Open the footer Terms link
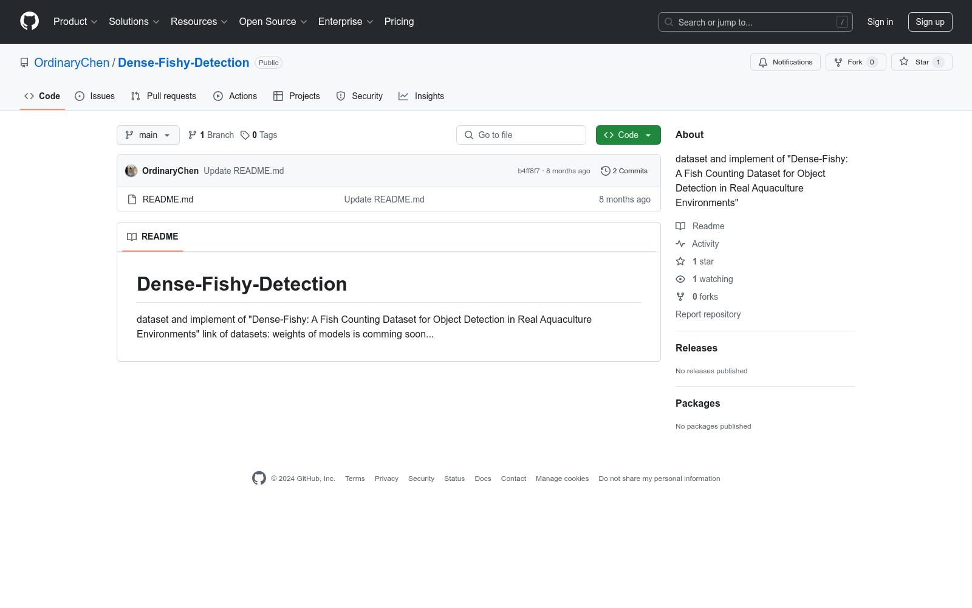Viewport: 972px width, 608px height. click(355, 478)
